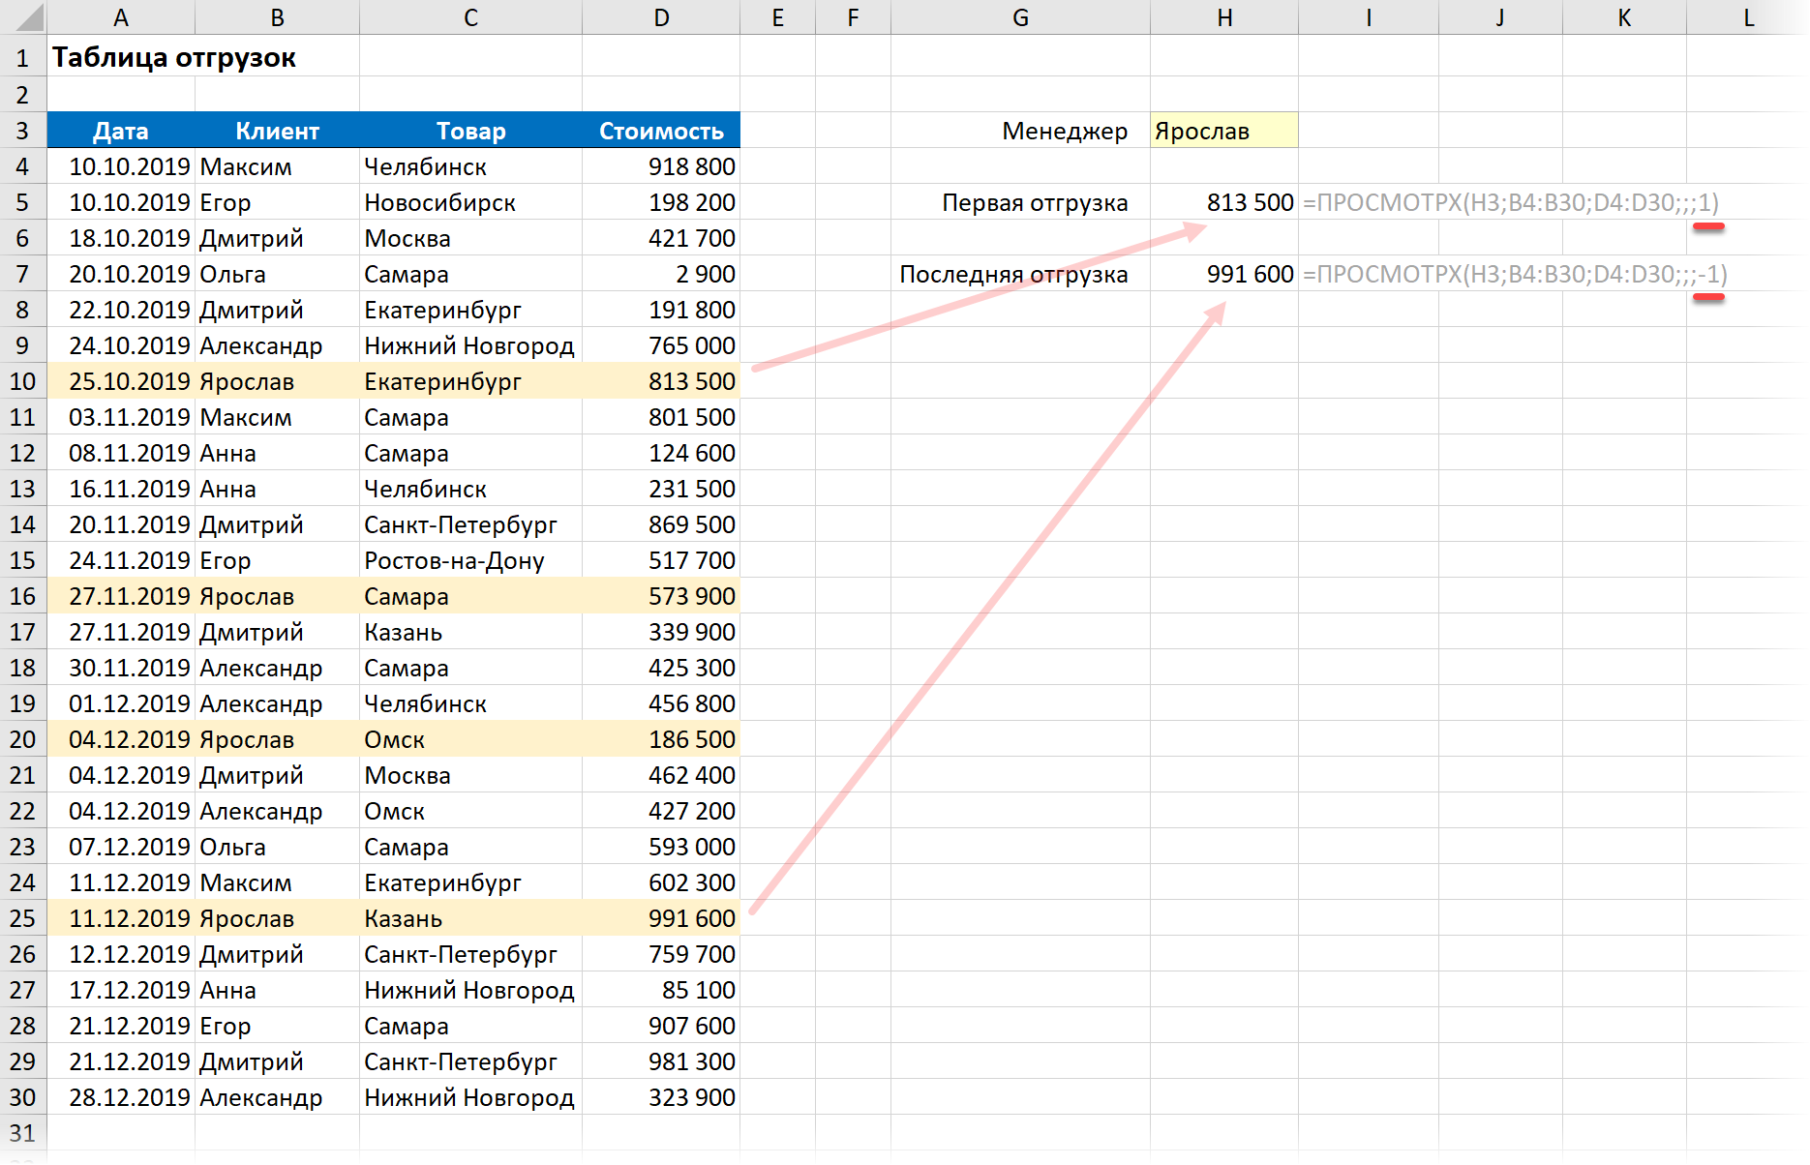1810x1165 pixels.
Task: Select date cell 18.10.2019
Action: (121, 238)
